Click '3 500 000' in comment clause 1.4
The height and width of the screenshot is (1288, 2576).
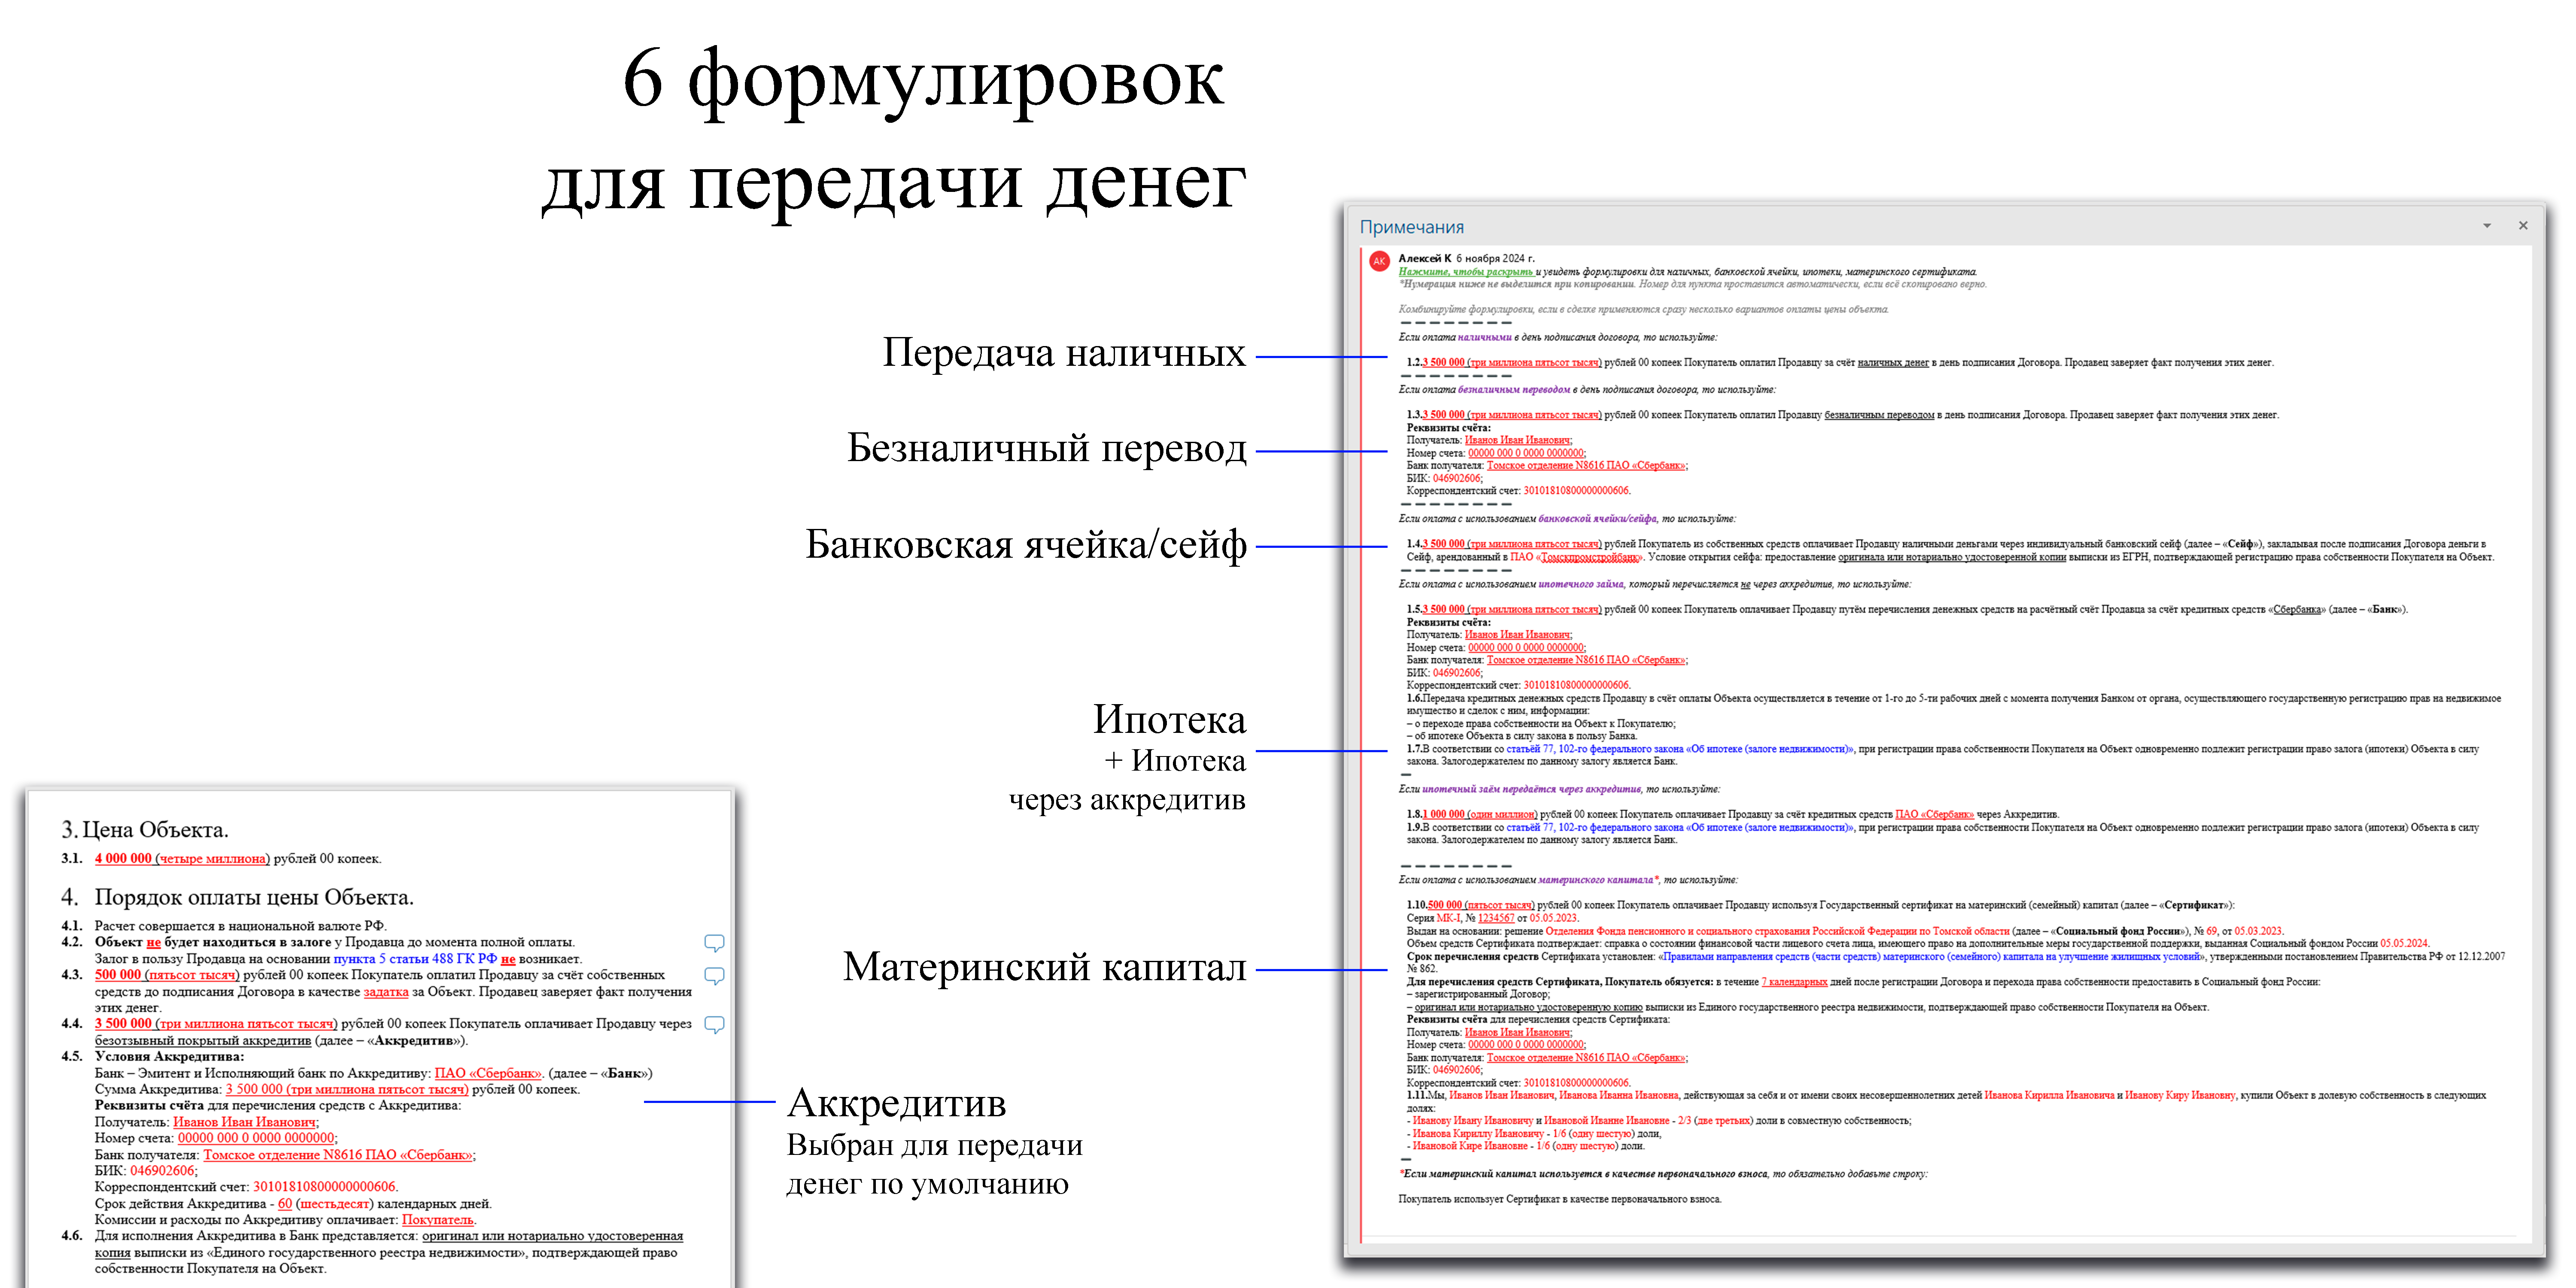click(x=1443, y=544)
